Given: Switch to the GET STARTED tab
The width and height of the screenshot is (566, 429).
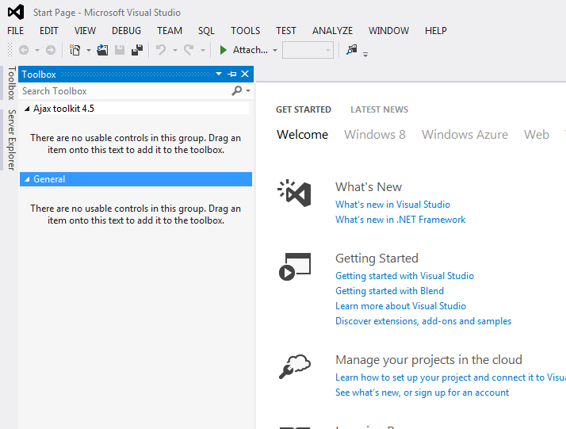Looking at the screenshot, I should pyautogui.click(x=303, y=109).
